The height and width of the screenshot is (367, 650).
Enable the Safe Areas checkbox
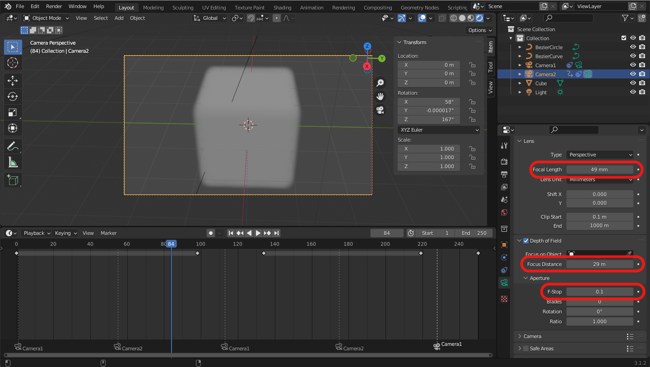click(526, 349)
